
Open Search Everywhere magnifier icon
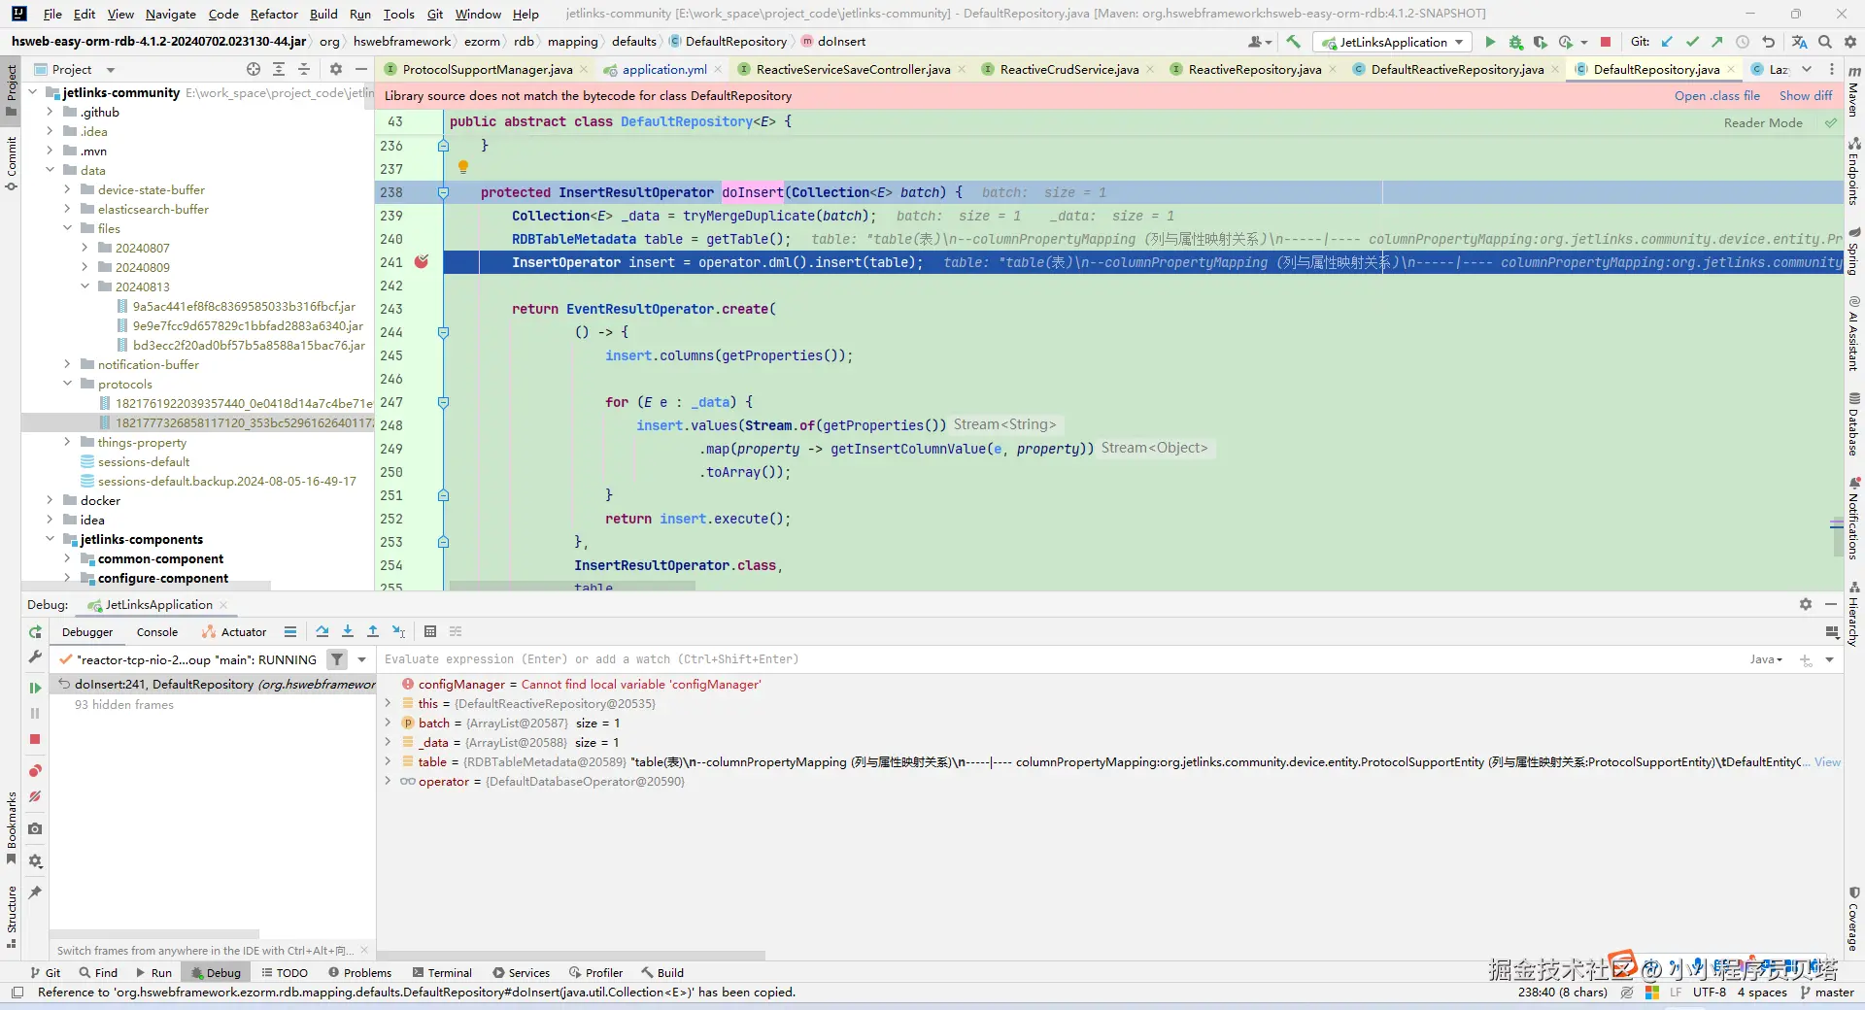click(1825, 42)
